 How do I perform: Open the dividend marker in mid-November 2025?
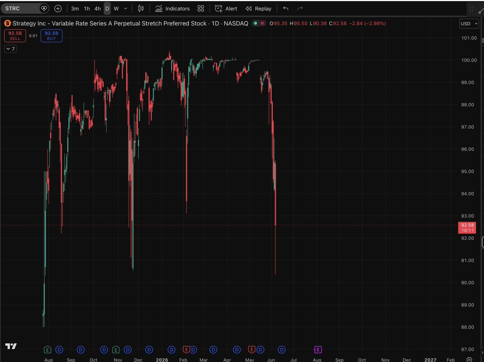click(x=128, y=349)
